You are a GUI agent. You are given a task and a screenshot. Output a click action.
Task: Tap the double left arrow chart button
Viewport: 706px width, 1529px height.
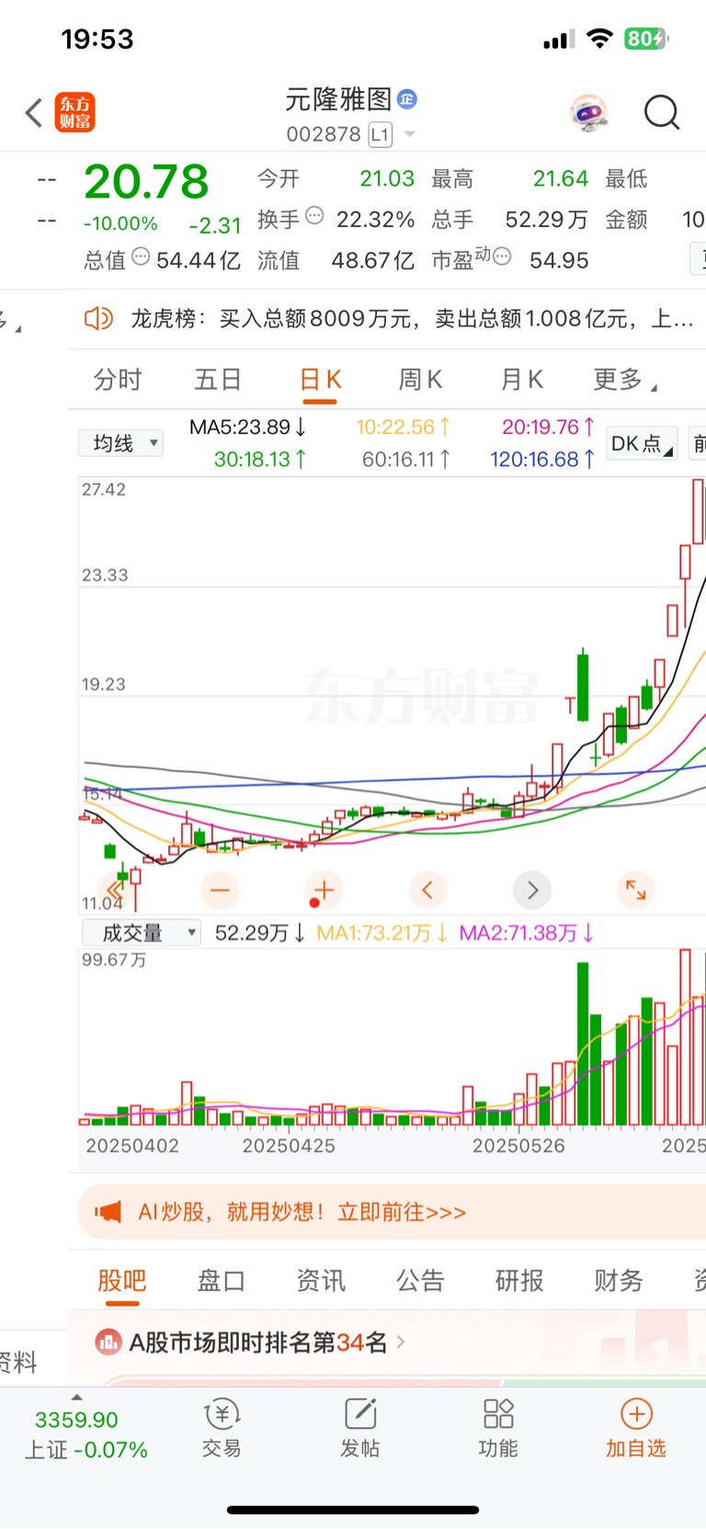(115, 890)
